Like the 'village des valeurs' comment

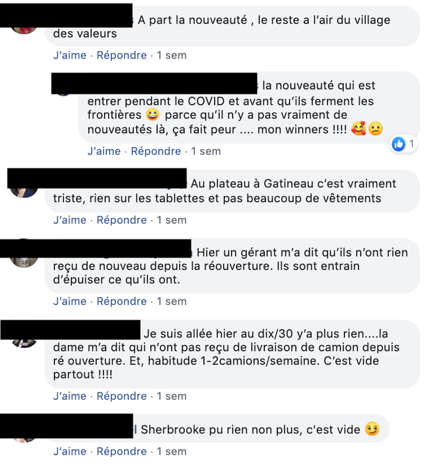[69, 55]
